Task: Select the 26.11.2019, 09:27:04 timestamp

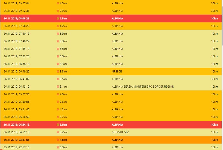Action: click(16, 3)
